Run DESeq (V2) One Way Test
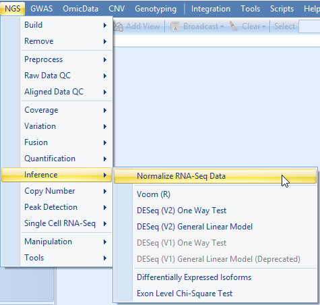The image size is (320, 305). click(215, 211)
